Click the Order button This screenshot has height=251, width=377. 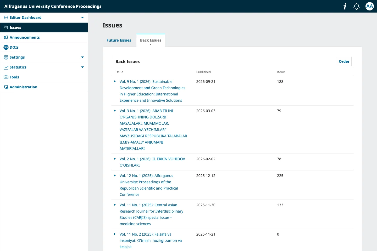[344, 61]
